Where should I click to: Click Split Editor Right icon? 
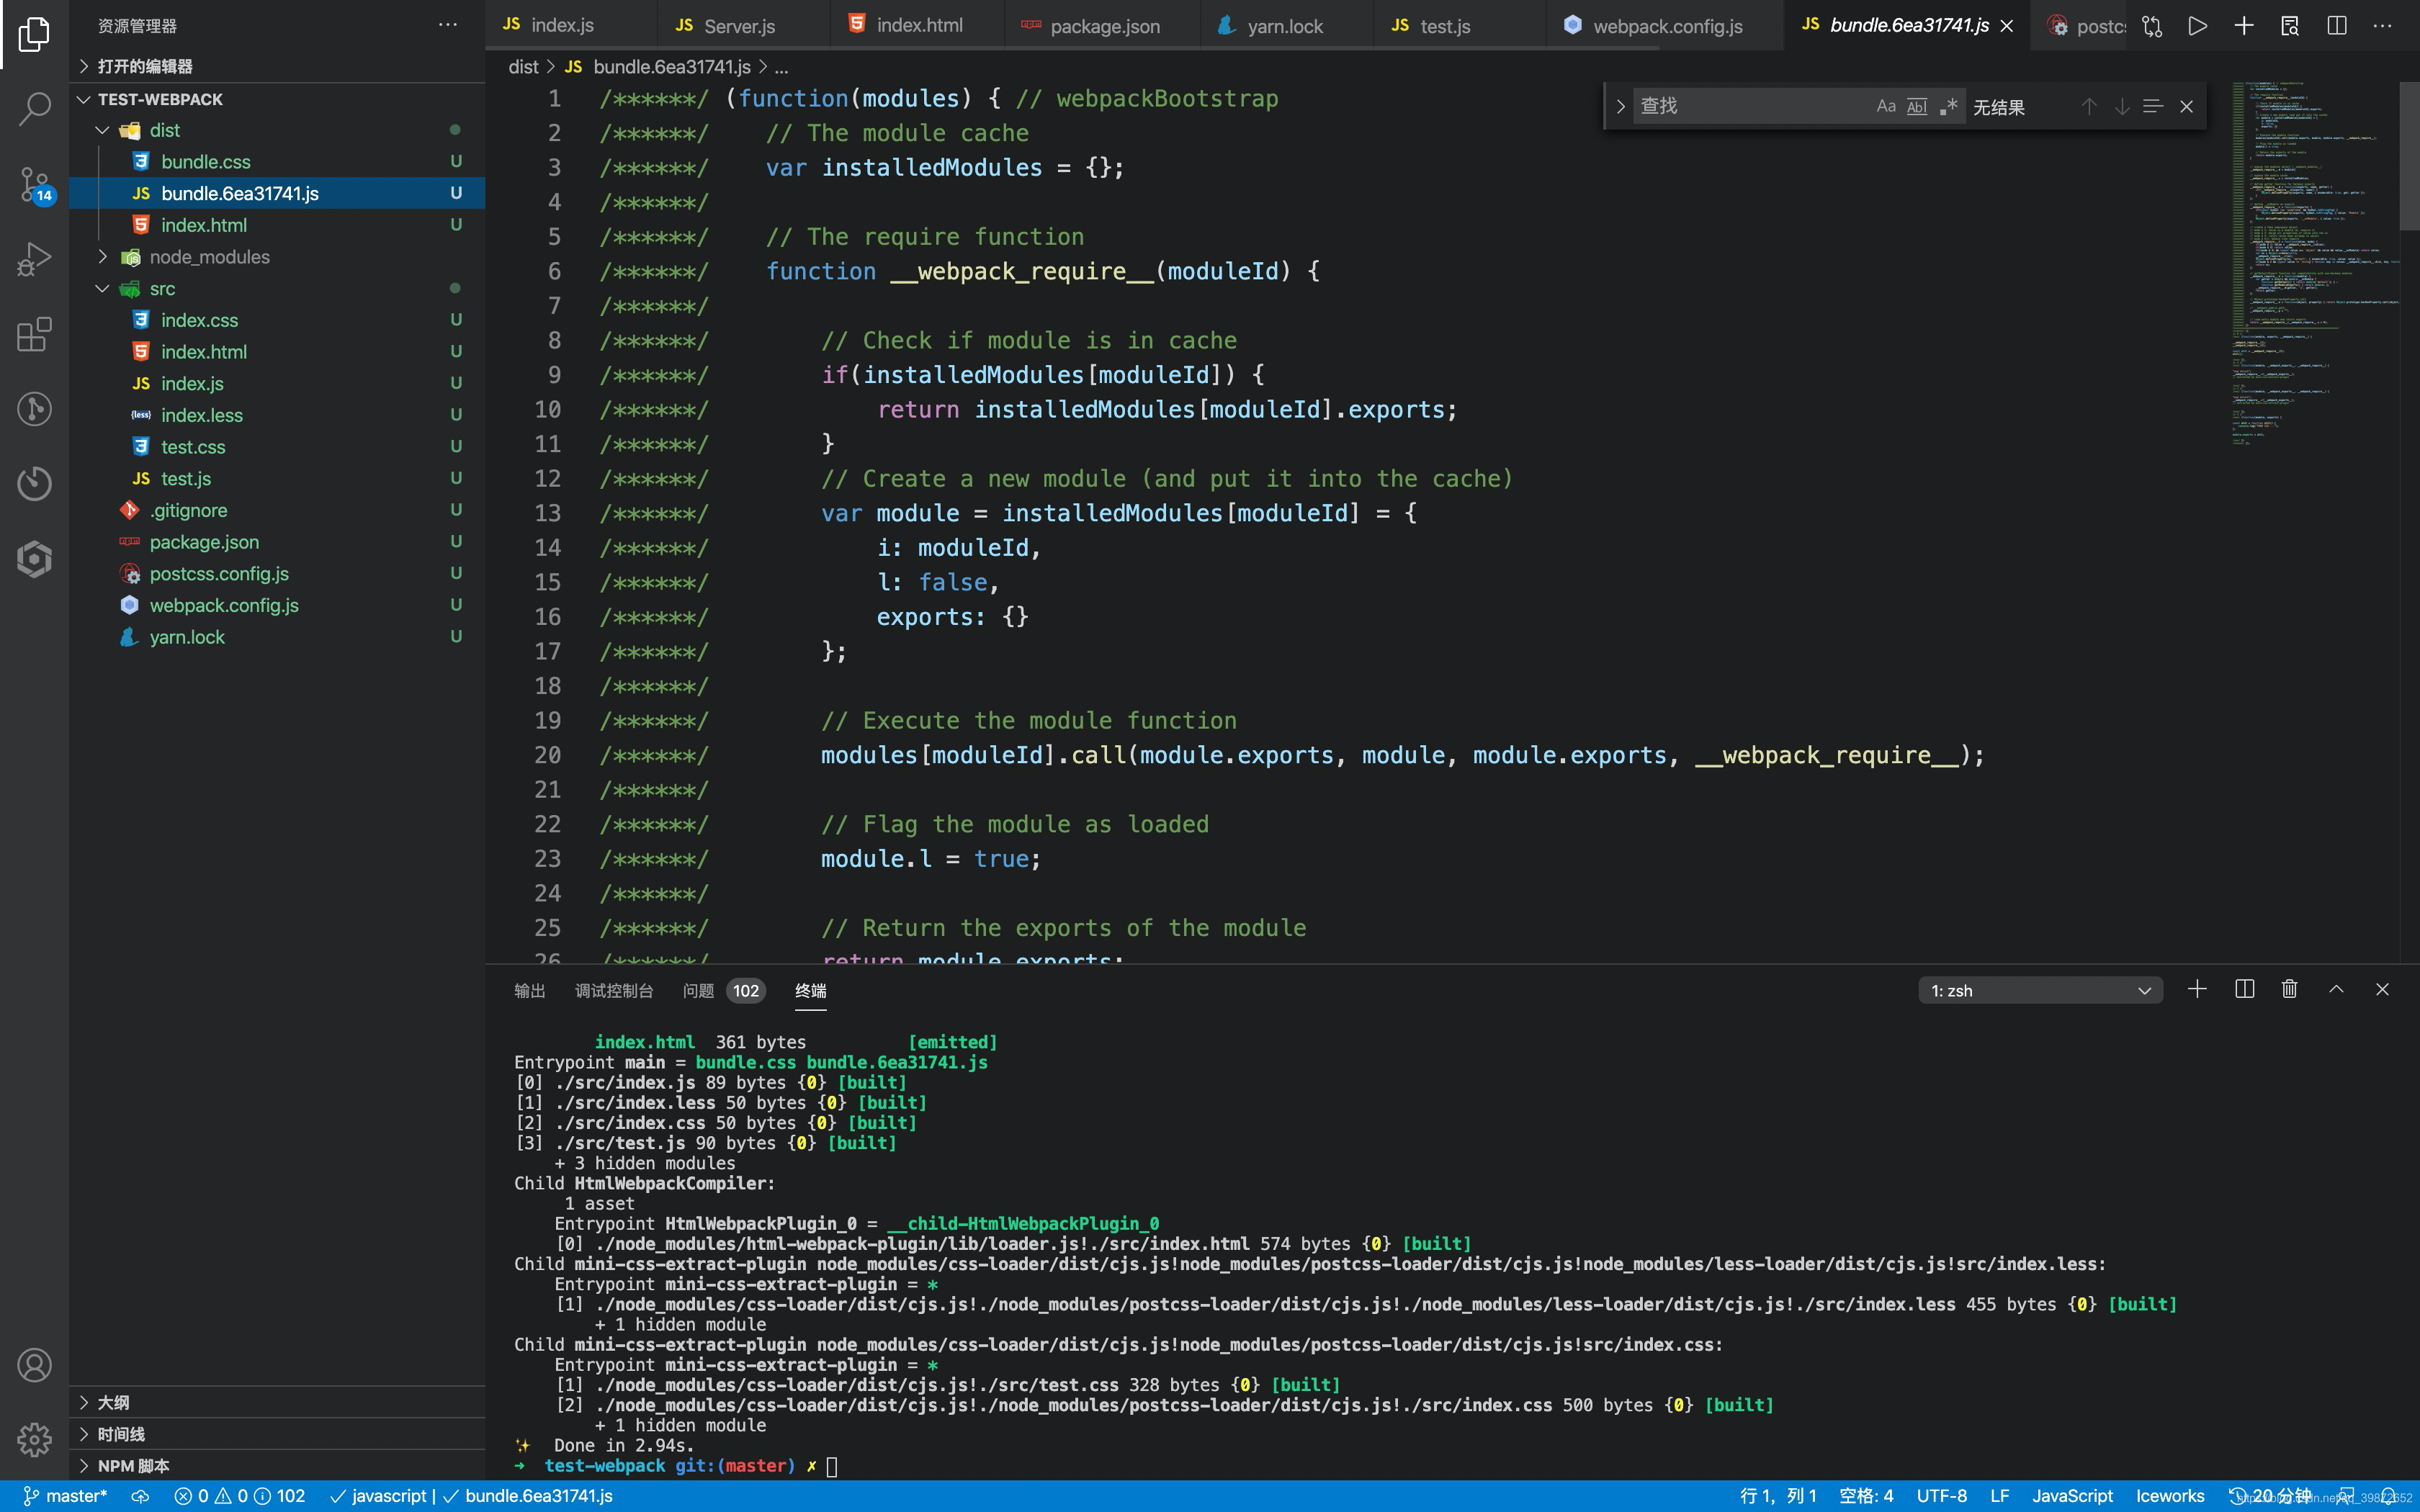pyautogui.click(x=2337, y=26)
